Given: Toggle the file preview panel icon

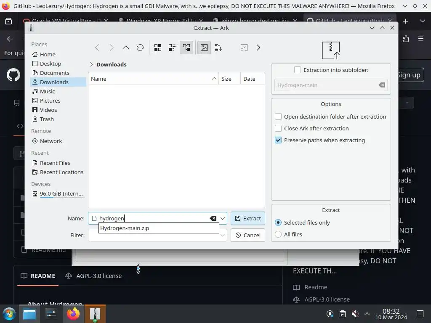Looking at the screenshot, I should (x=204, y=48).
